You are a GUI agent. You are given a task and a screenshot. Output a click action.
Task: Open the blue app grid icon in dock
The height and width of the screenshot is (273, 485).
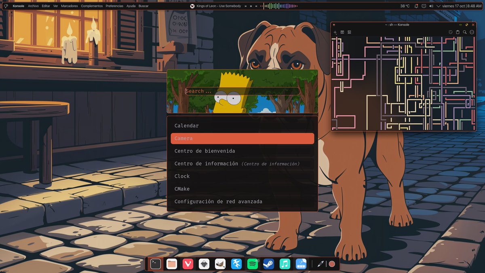coord(301,264)
